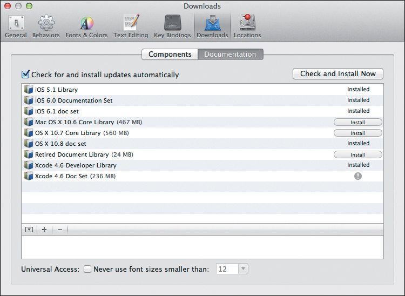Click the add (+) docset button

[44, 230]
